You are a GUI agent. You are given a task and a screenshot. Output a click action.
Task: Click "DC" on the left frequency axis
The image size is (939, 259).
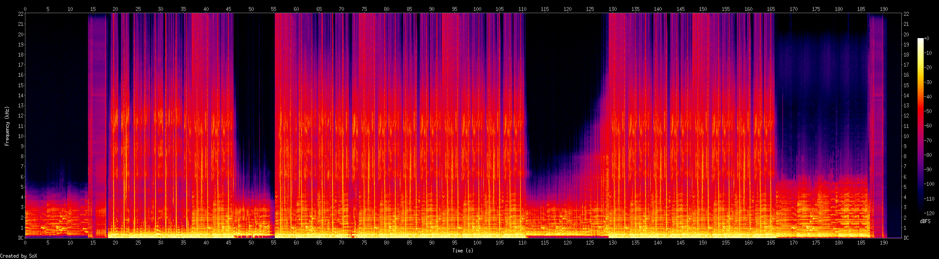point(21,238)
